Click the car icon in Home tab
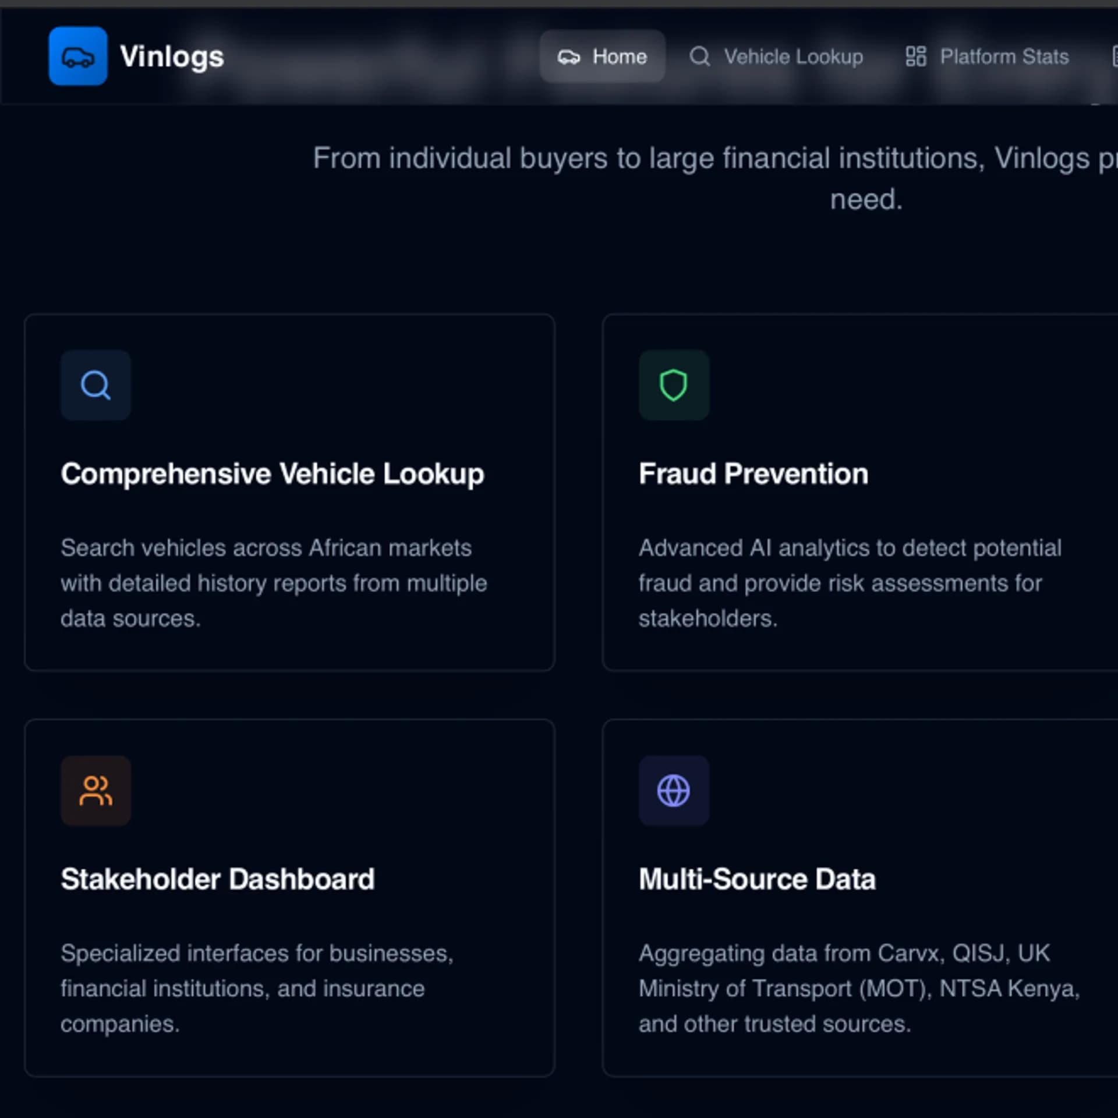The width and height of the screenshot is (1118, 1118). [x=568, y=57]
